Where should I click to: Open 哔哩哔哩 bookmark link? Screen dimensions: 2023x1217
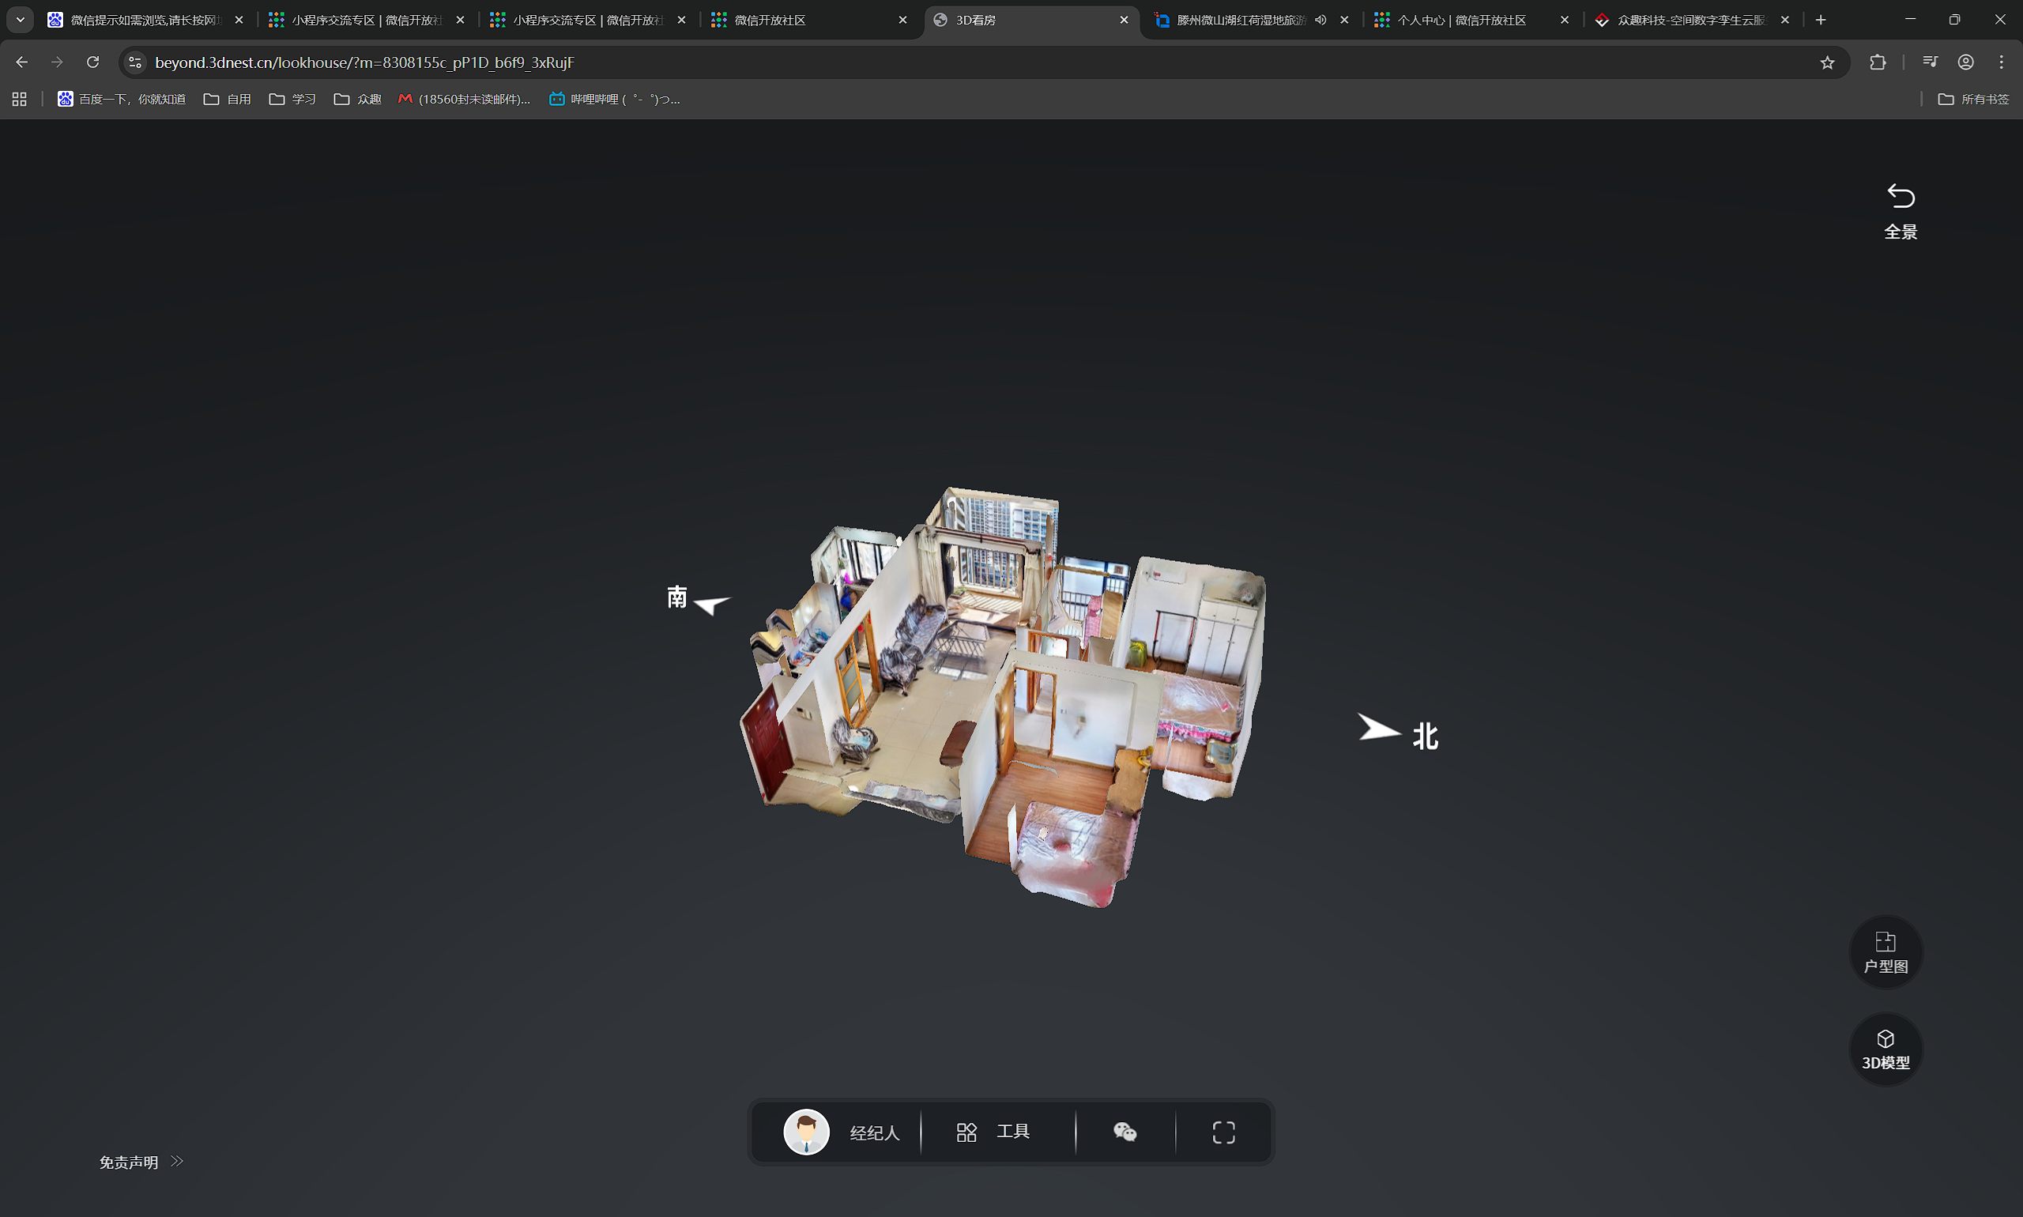614,100
